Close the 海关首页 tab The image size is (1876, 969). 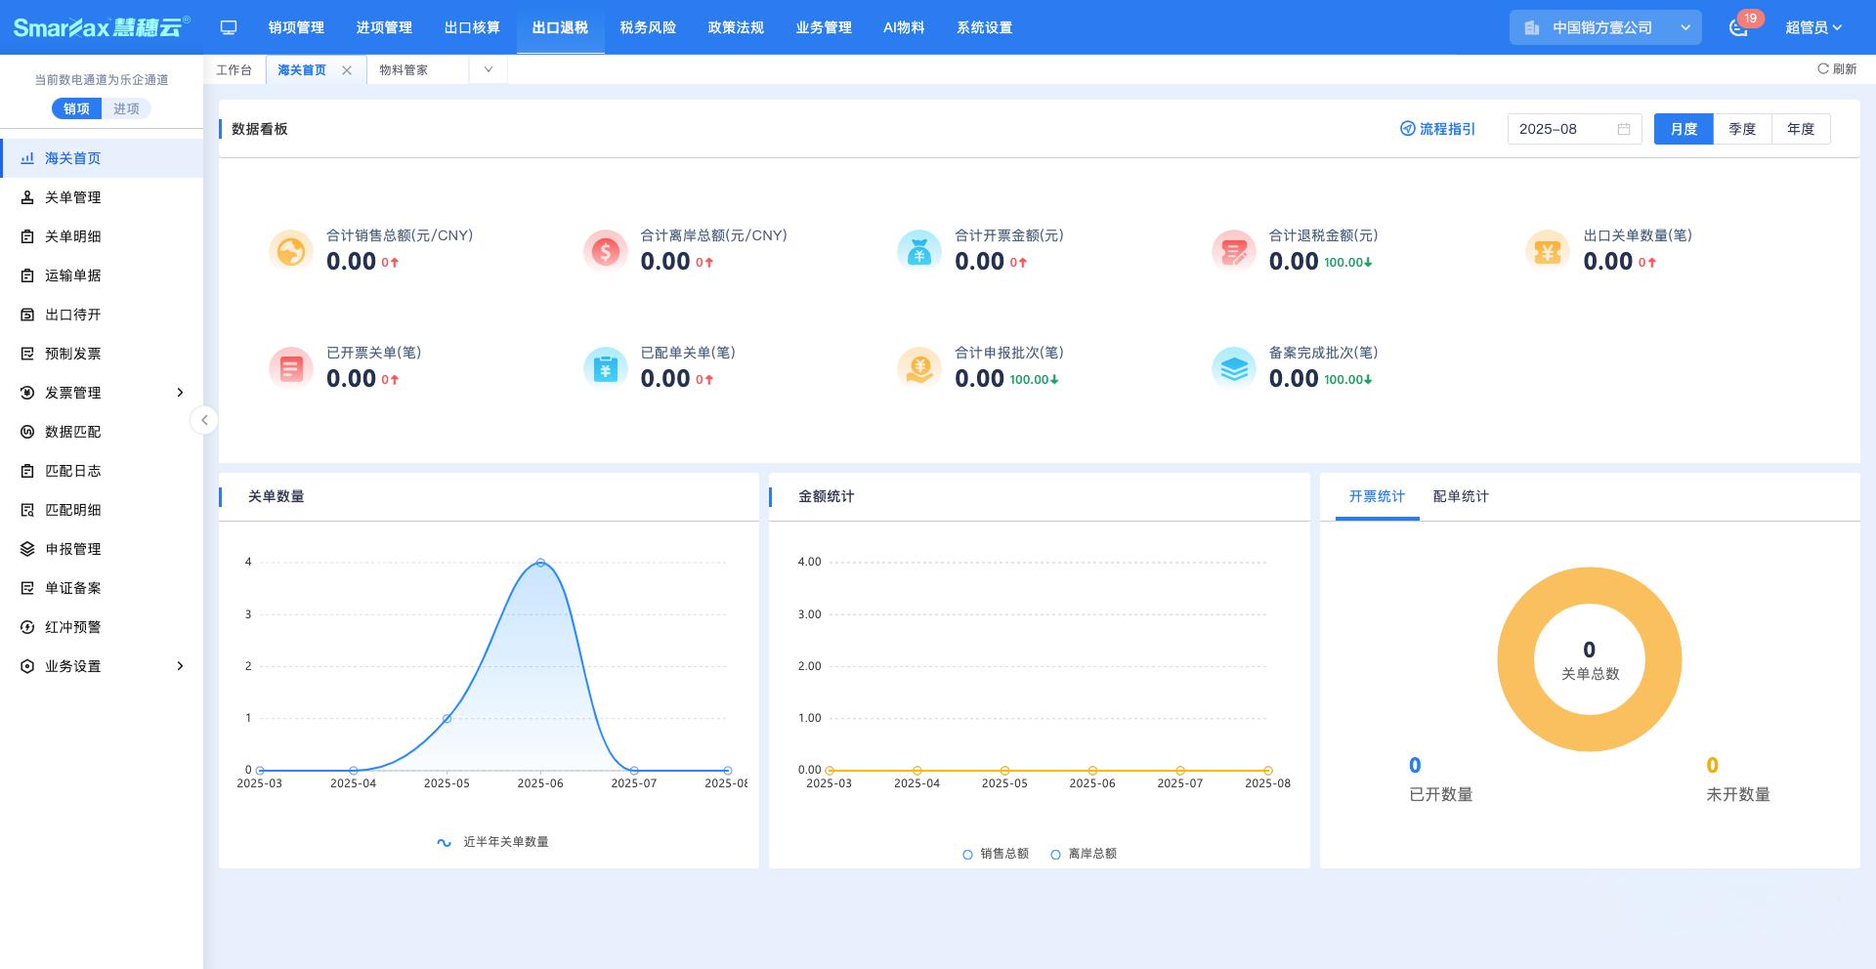pos(347,70)
